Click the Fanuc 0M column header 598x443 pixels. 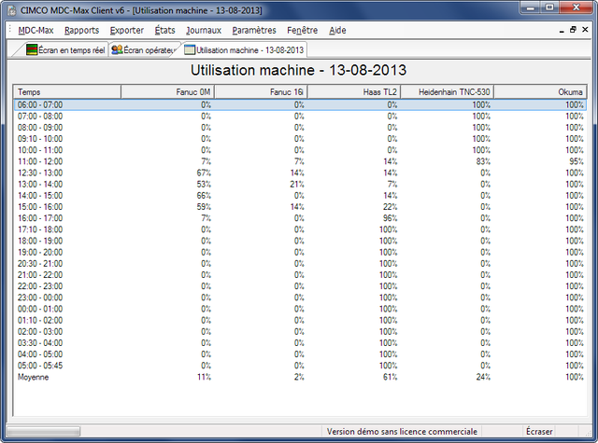[168, 91]
